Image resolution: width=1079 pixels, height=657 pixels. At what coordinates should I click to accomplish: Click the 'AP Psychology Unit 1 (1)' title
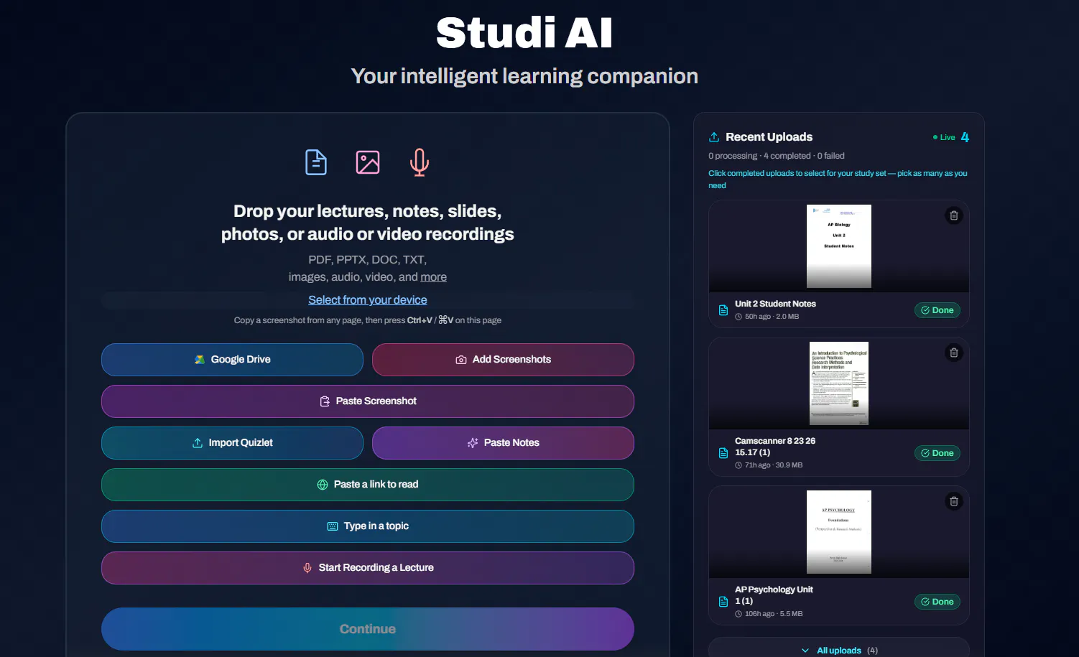774,595
